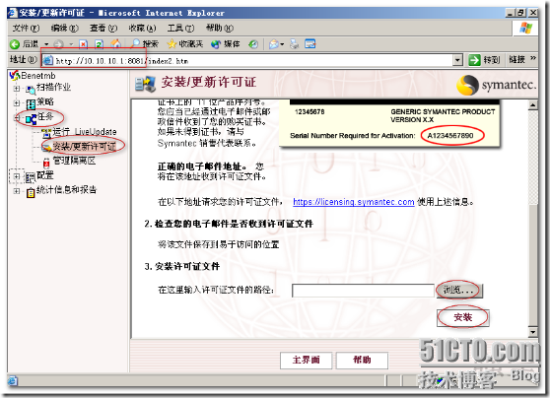The height and width of the screenshot is (398, 550).
Task: Click the 任务 tree icon
Action: [31, 119]
